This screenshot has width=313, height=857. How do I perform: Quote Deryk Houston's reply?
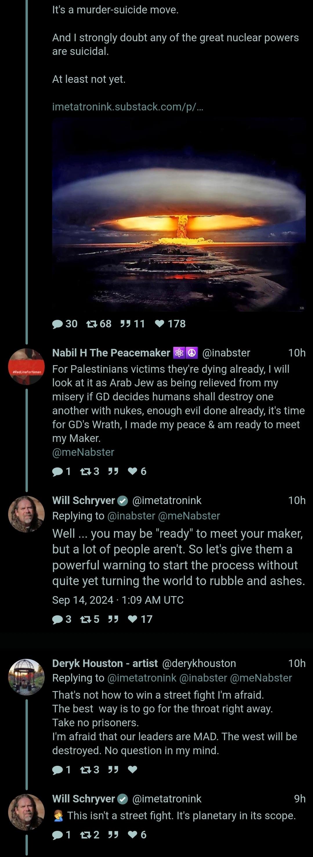[x=113, y=770]
